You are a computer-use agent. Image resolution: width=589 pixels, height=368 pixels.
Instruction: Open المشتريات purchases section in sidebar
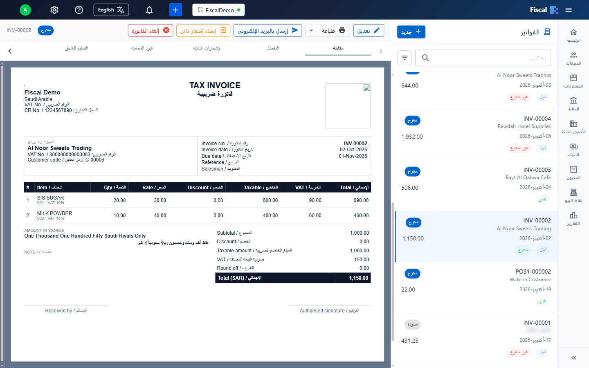(x=573, y=81)
